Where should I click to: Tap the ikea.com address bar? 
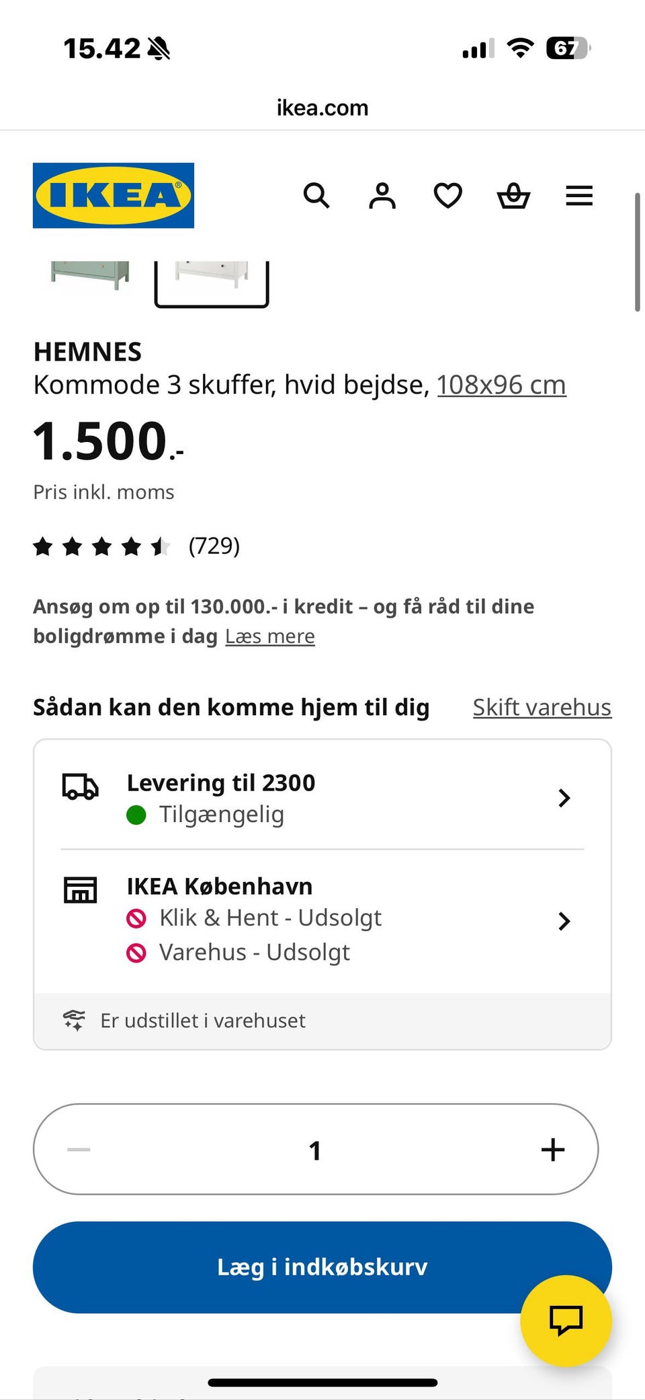[x=322, y=108]
